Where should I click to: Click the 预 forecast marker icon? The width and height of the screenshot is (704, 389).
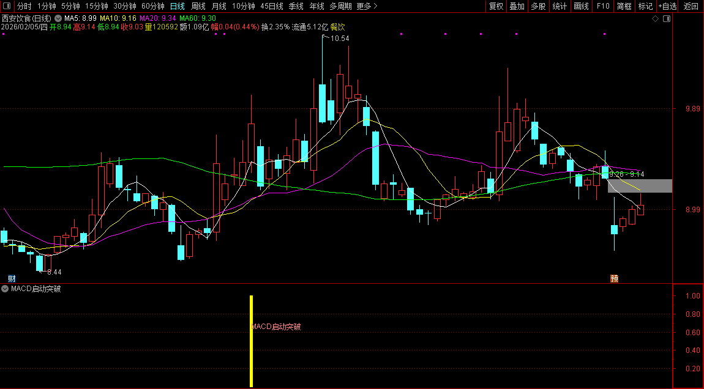point(614,278)
